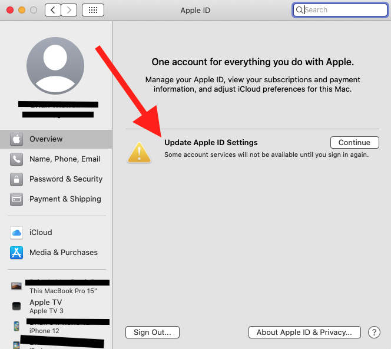Go forward with the right chevron button
Screen dimensions: 391x349
69,10
